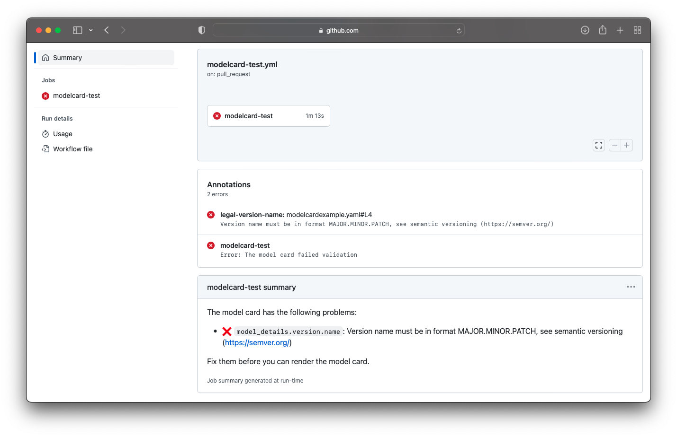Open the sidebar options dropdown arrow

[x=90, y=30]
